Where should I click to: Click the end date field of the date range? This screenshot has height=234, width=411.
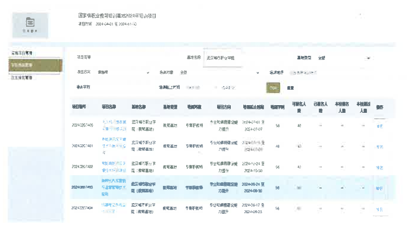[x=228, y=87]
